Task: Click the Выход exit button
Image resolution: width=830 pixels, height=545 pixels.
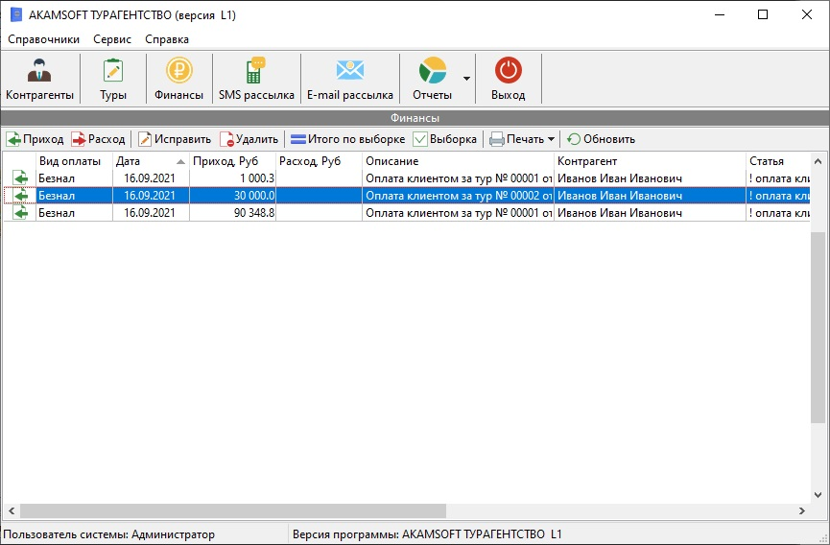Action: (x=509, y=79)
